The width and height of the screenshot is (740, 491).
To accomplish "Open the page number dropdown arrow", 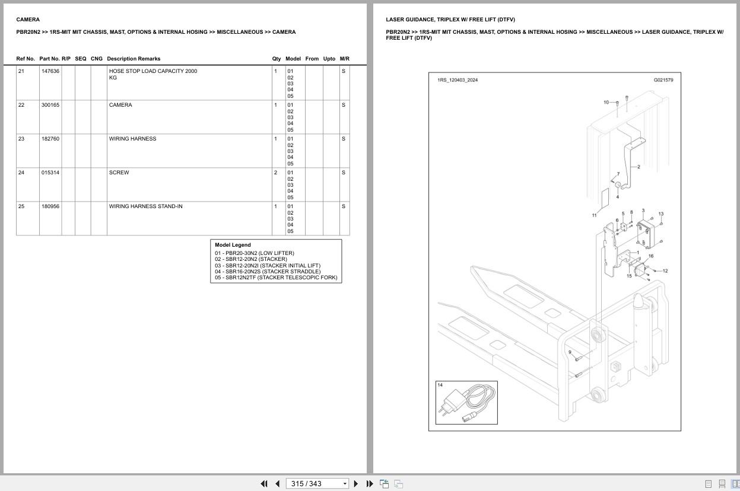I will point(345,484).
